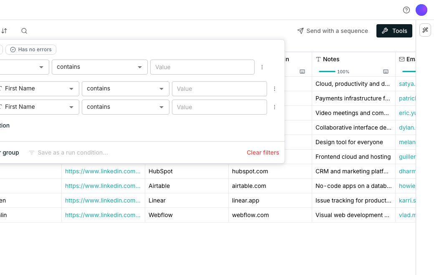Select the webflow.com domain cell

[270, 215]
